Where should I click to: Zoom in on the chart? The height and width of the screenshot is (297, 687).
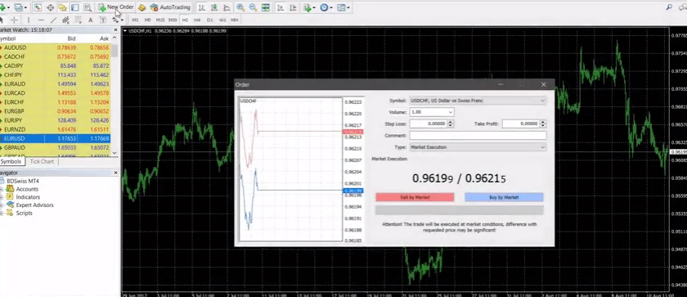240,7
